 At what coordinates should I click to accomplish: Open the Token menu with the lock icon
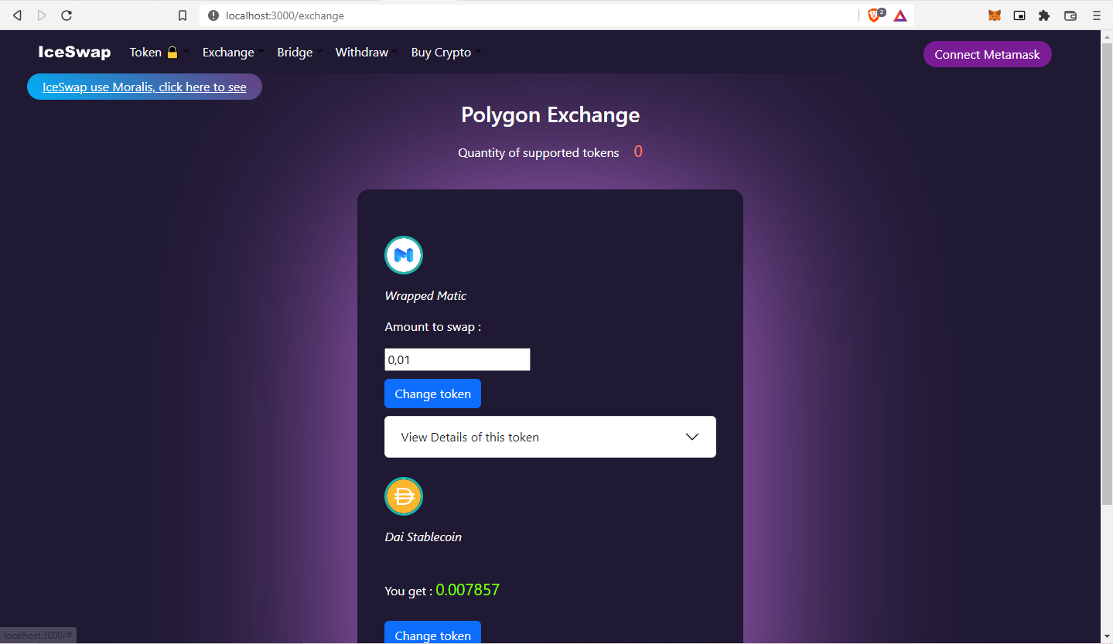pyautogui.click(x=158, y=53)
